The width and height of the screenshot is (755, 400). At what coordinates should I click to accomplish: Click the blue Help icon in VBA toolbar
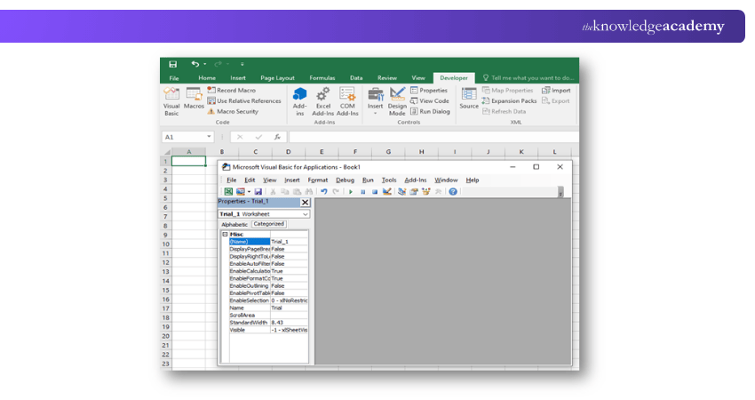(453, 191)
